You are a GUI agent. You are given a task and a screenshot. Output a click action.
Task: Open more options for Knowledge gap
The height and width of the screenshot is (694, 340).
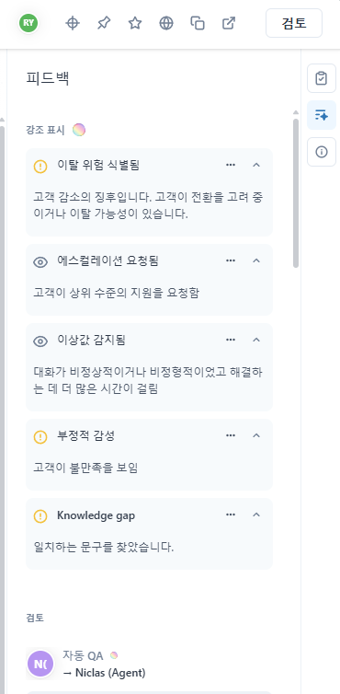tap(231, 515)
